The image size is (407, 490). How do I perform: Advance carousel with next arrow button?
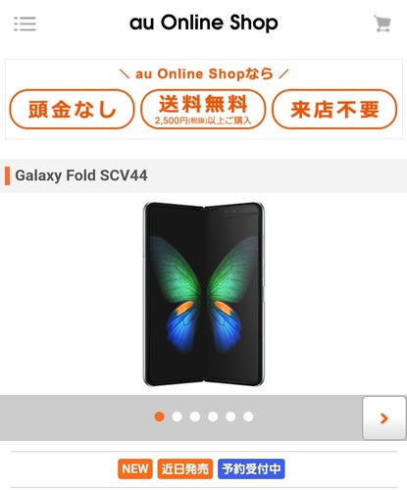click(x=384, y=418)
